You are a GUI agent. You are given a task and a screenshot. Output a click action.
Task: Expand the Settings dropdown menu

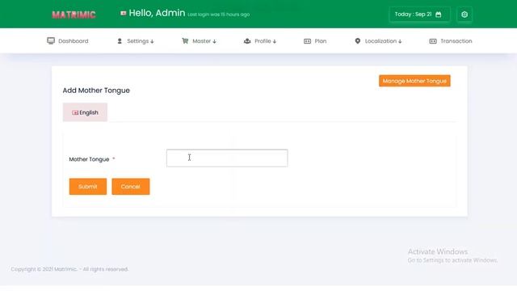point(136,41)
